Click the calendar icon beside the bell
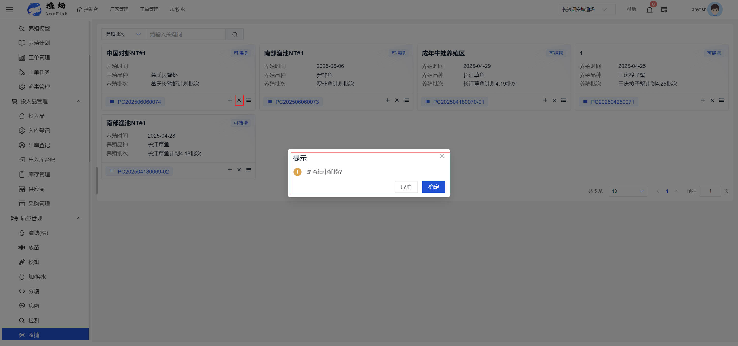 click(x=664, y=10)
